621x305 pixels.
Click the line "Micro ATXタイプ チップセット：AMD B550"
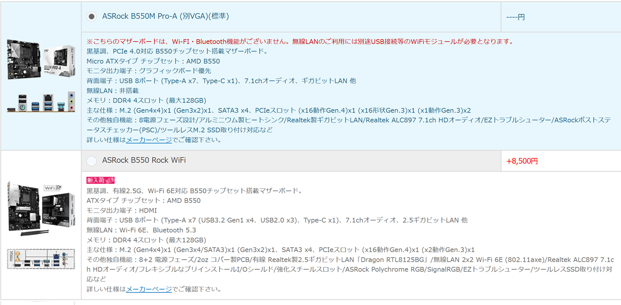tap(153, 61)
